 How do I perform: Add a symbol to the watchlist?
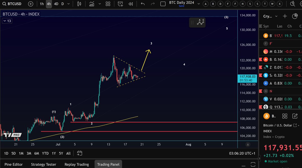(x=285, y=16)
